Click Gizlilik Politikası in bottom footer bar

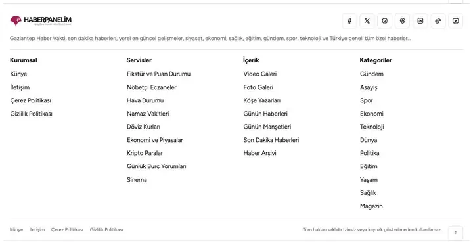pos(106,230)
